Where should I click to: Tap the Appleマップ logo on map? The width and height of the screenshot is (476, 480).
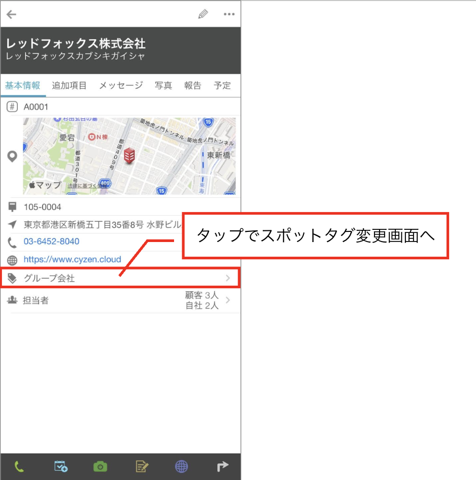click(45, 185)
